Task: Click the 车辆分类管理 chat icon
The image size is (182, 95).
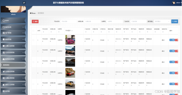Action: pos(4,46)
